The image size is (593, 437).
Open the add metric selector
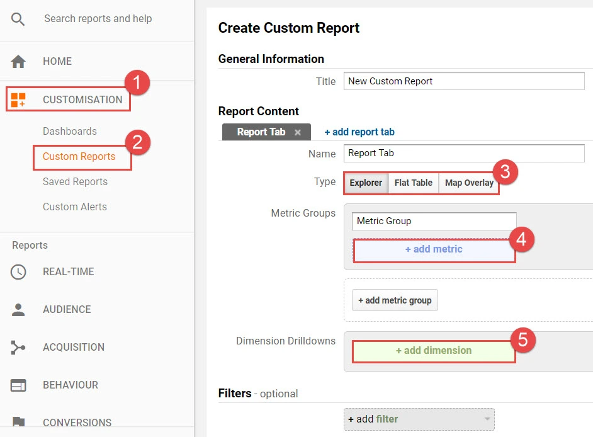[x=434, y=249]
